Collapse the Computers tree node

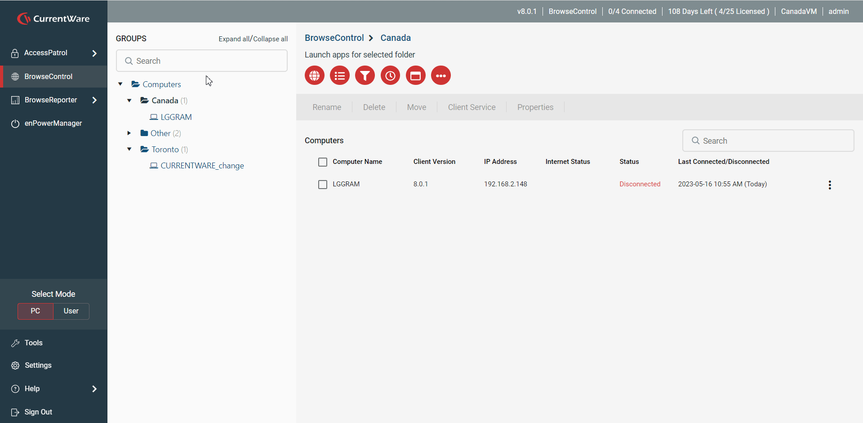(120, 84)
